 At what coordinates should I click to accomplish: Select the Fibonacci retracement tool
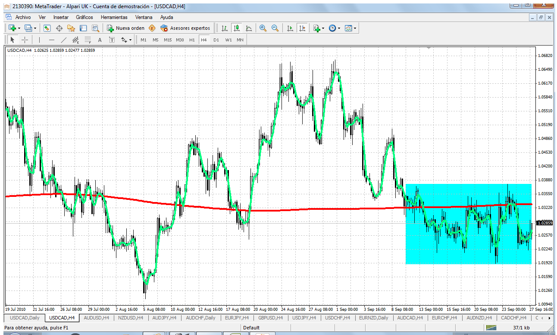[88, 40]
